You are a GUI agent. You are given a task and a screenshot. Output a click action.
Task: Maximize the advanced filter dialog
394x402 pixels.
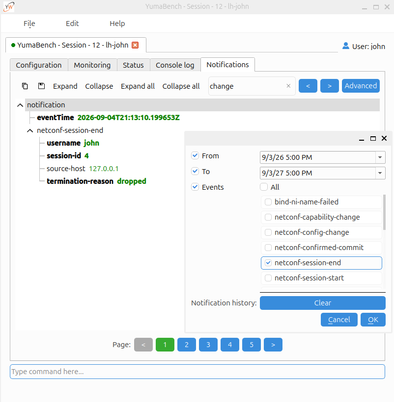[x=373, y=138]
